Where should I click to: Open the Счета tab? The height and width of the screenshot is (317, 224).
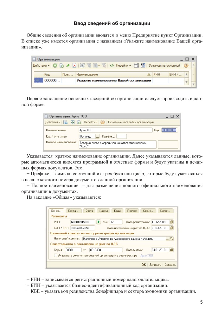pyautogui.click(x=89, y=211)
